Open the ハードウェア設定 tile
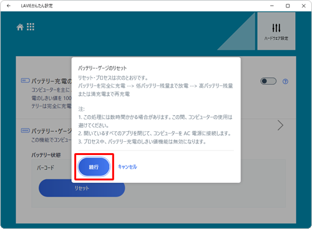Image resolution: width=312 pixels, height=229 pixels. pyautogui.click(x=276, y=31)
